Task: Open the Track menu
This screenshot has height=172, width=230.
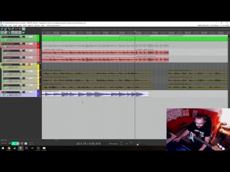Action: click(25, 25)
